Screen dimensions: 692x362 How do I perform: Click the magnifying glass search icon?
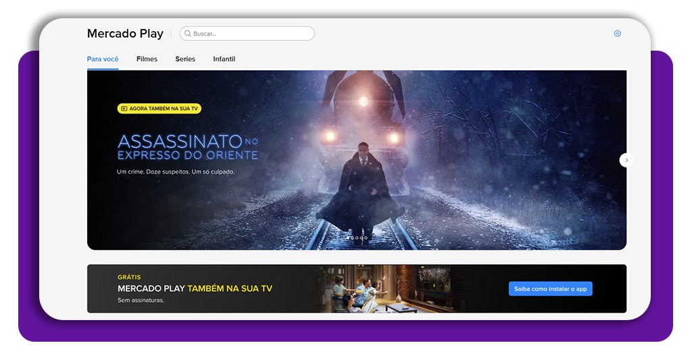pos(188,34)
